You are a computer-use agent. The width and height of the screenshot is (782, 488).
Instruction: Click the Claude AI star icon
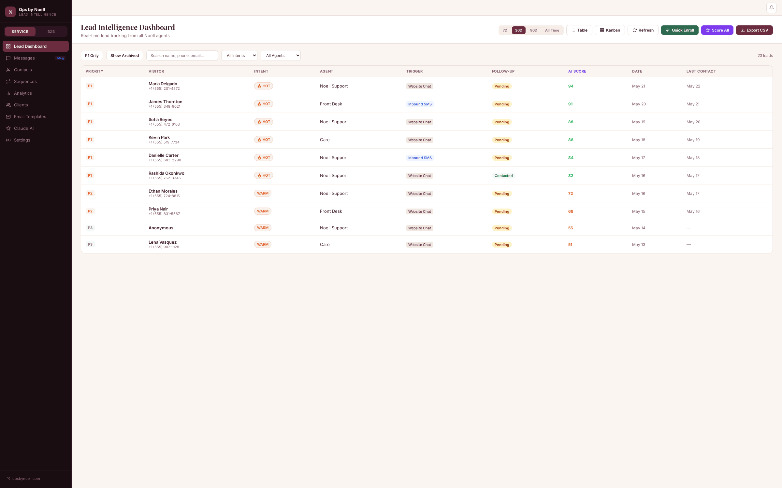(8, 129)
